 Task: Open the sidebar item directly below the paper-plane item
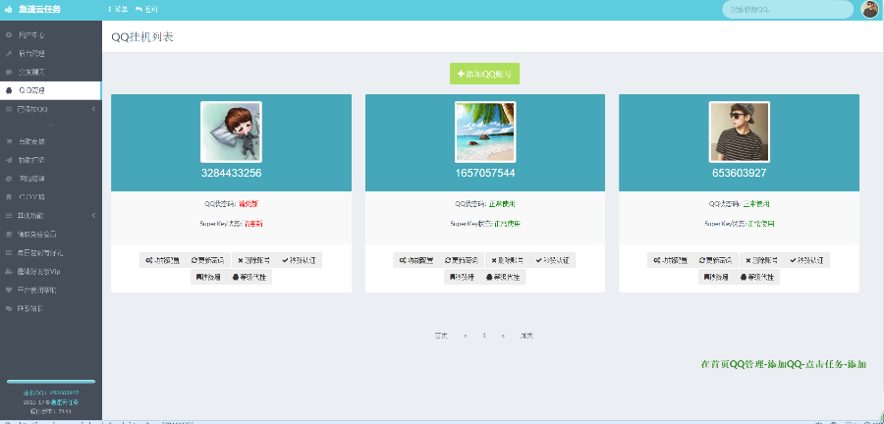pyautogui.click(x=51, y=179)
